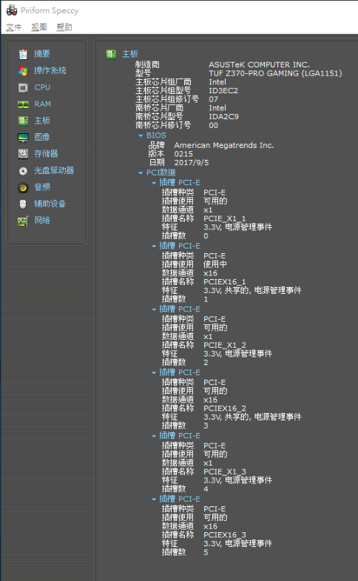Click the southbridge model value IDA2C9
Screen dimensions: 358x581
pyautogui.click(x=223, y=117)
